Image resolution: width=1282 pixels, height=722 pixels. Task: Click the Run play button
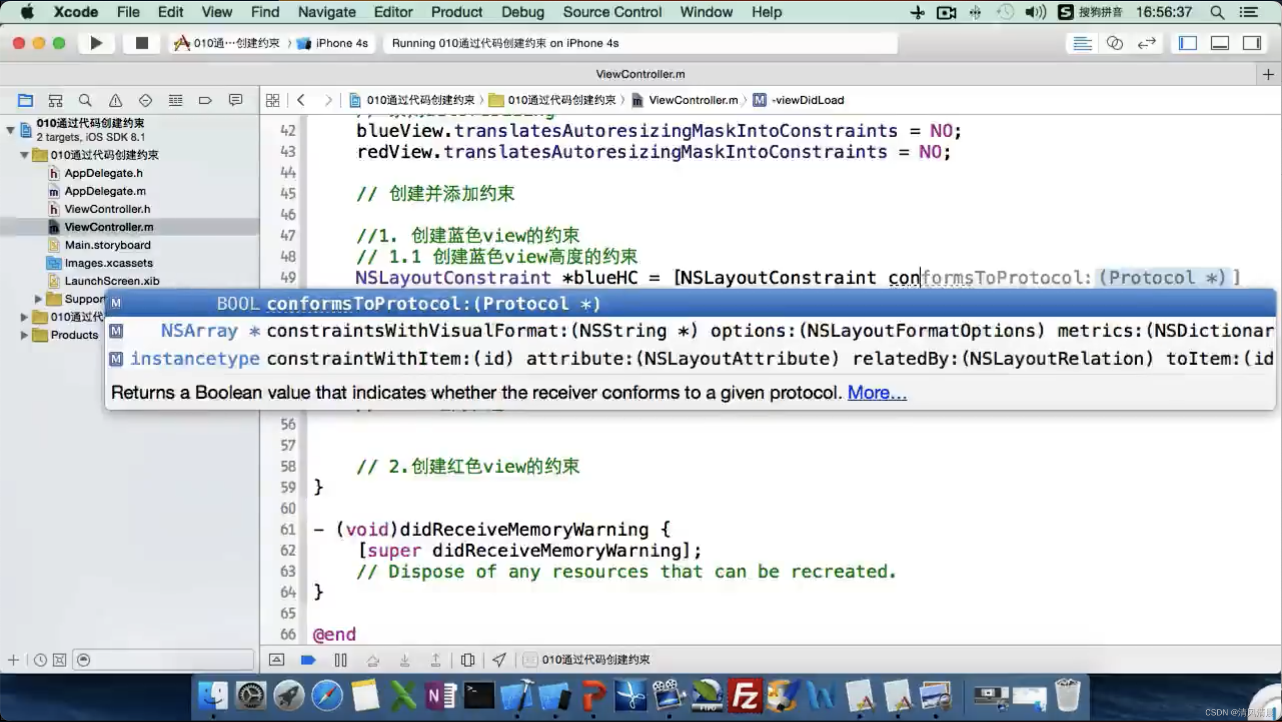[96, 43]
